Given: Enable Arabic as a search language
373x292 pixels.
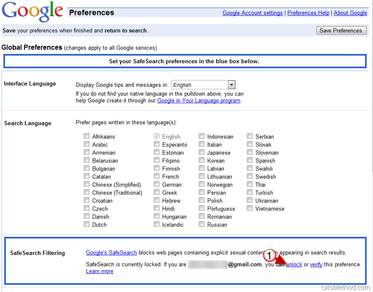Looking at the screenshot, I should pos(86,144).
